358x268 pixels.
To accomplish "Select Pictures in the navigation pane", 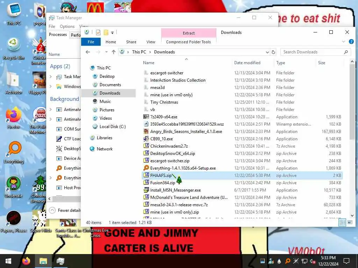I will (107, 110).
